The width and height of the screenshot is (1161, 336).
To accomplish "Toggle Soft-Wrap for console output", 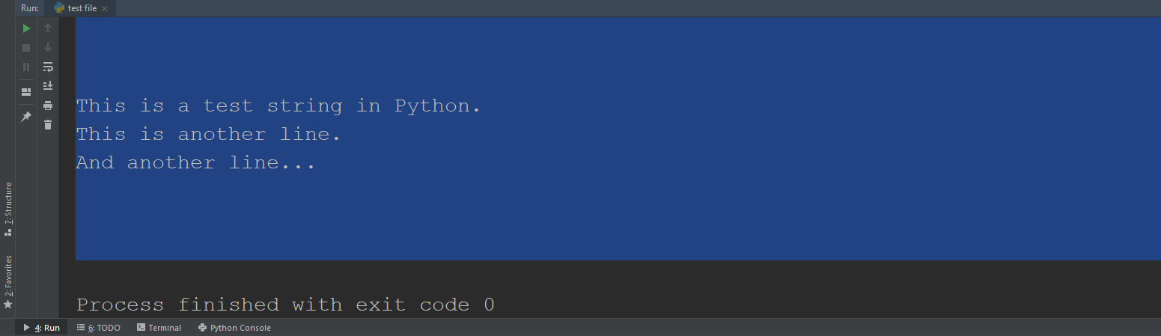I will pos(48,67).
